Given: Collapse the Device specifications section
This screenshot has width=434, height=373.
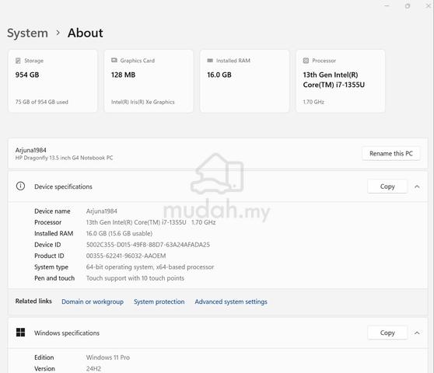Looking at the screenshot, I should pyautogui.click(x=417, y=186).
